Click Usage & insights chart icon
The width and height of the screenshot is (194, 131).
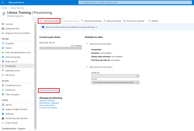click(x=3, y=109)
